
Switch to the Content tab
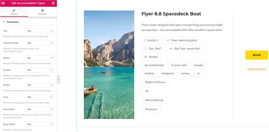14,12
